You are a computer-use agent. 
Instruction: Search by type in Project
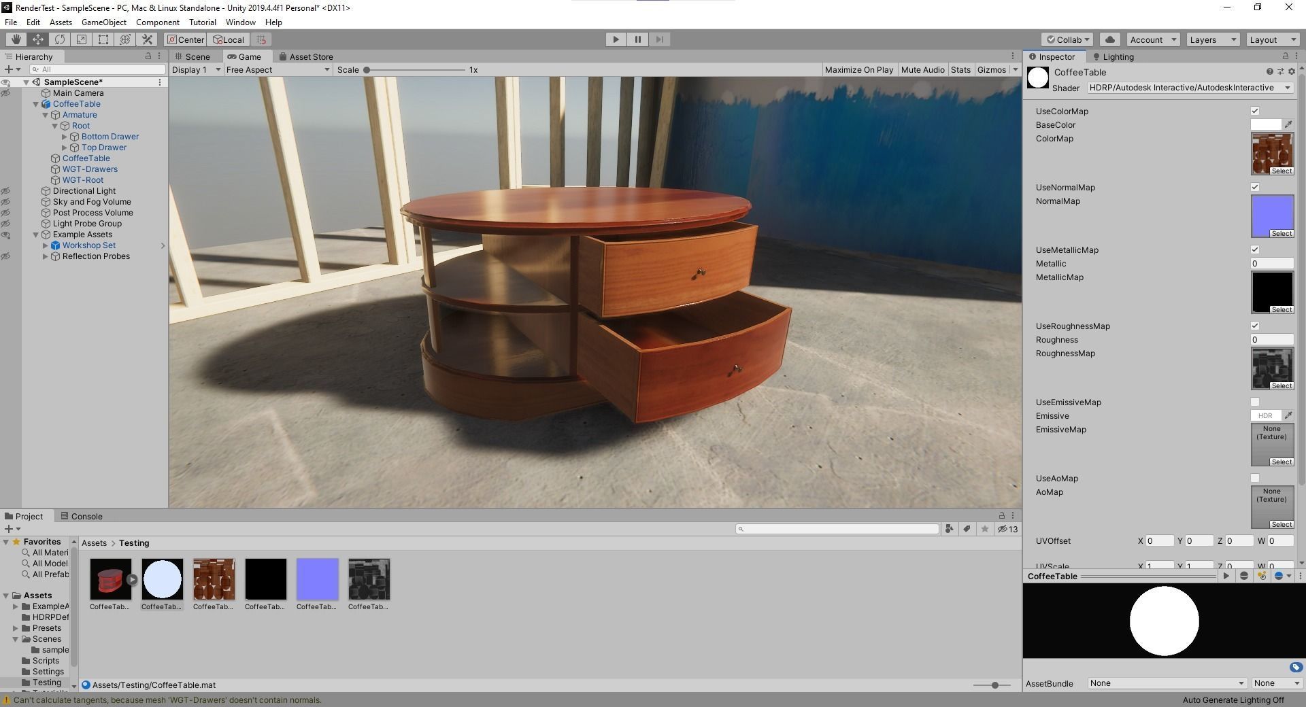click(949, 529)
